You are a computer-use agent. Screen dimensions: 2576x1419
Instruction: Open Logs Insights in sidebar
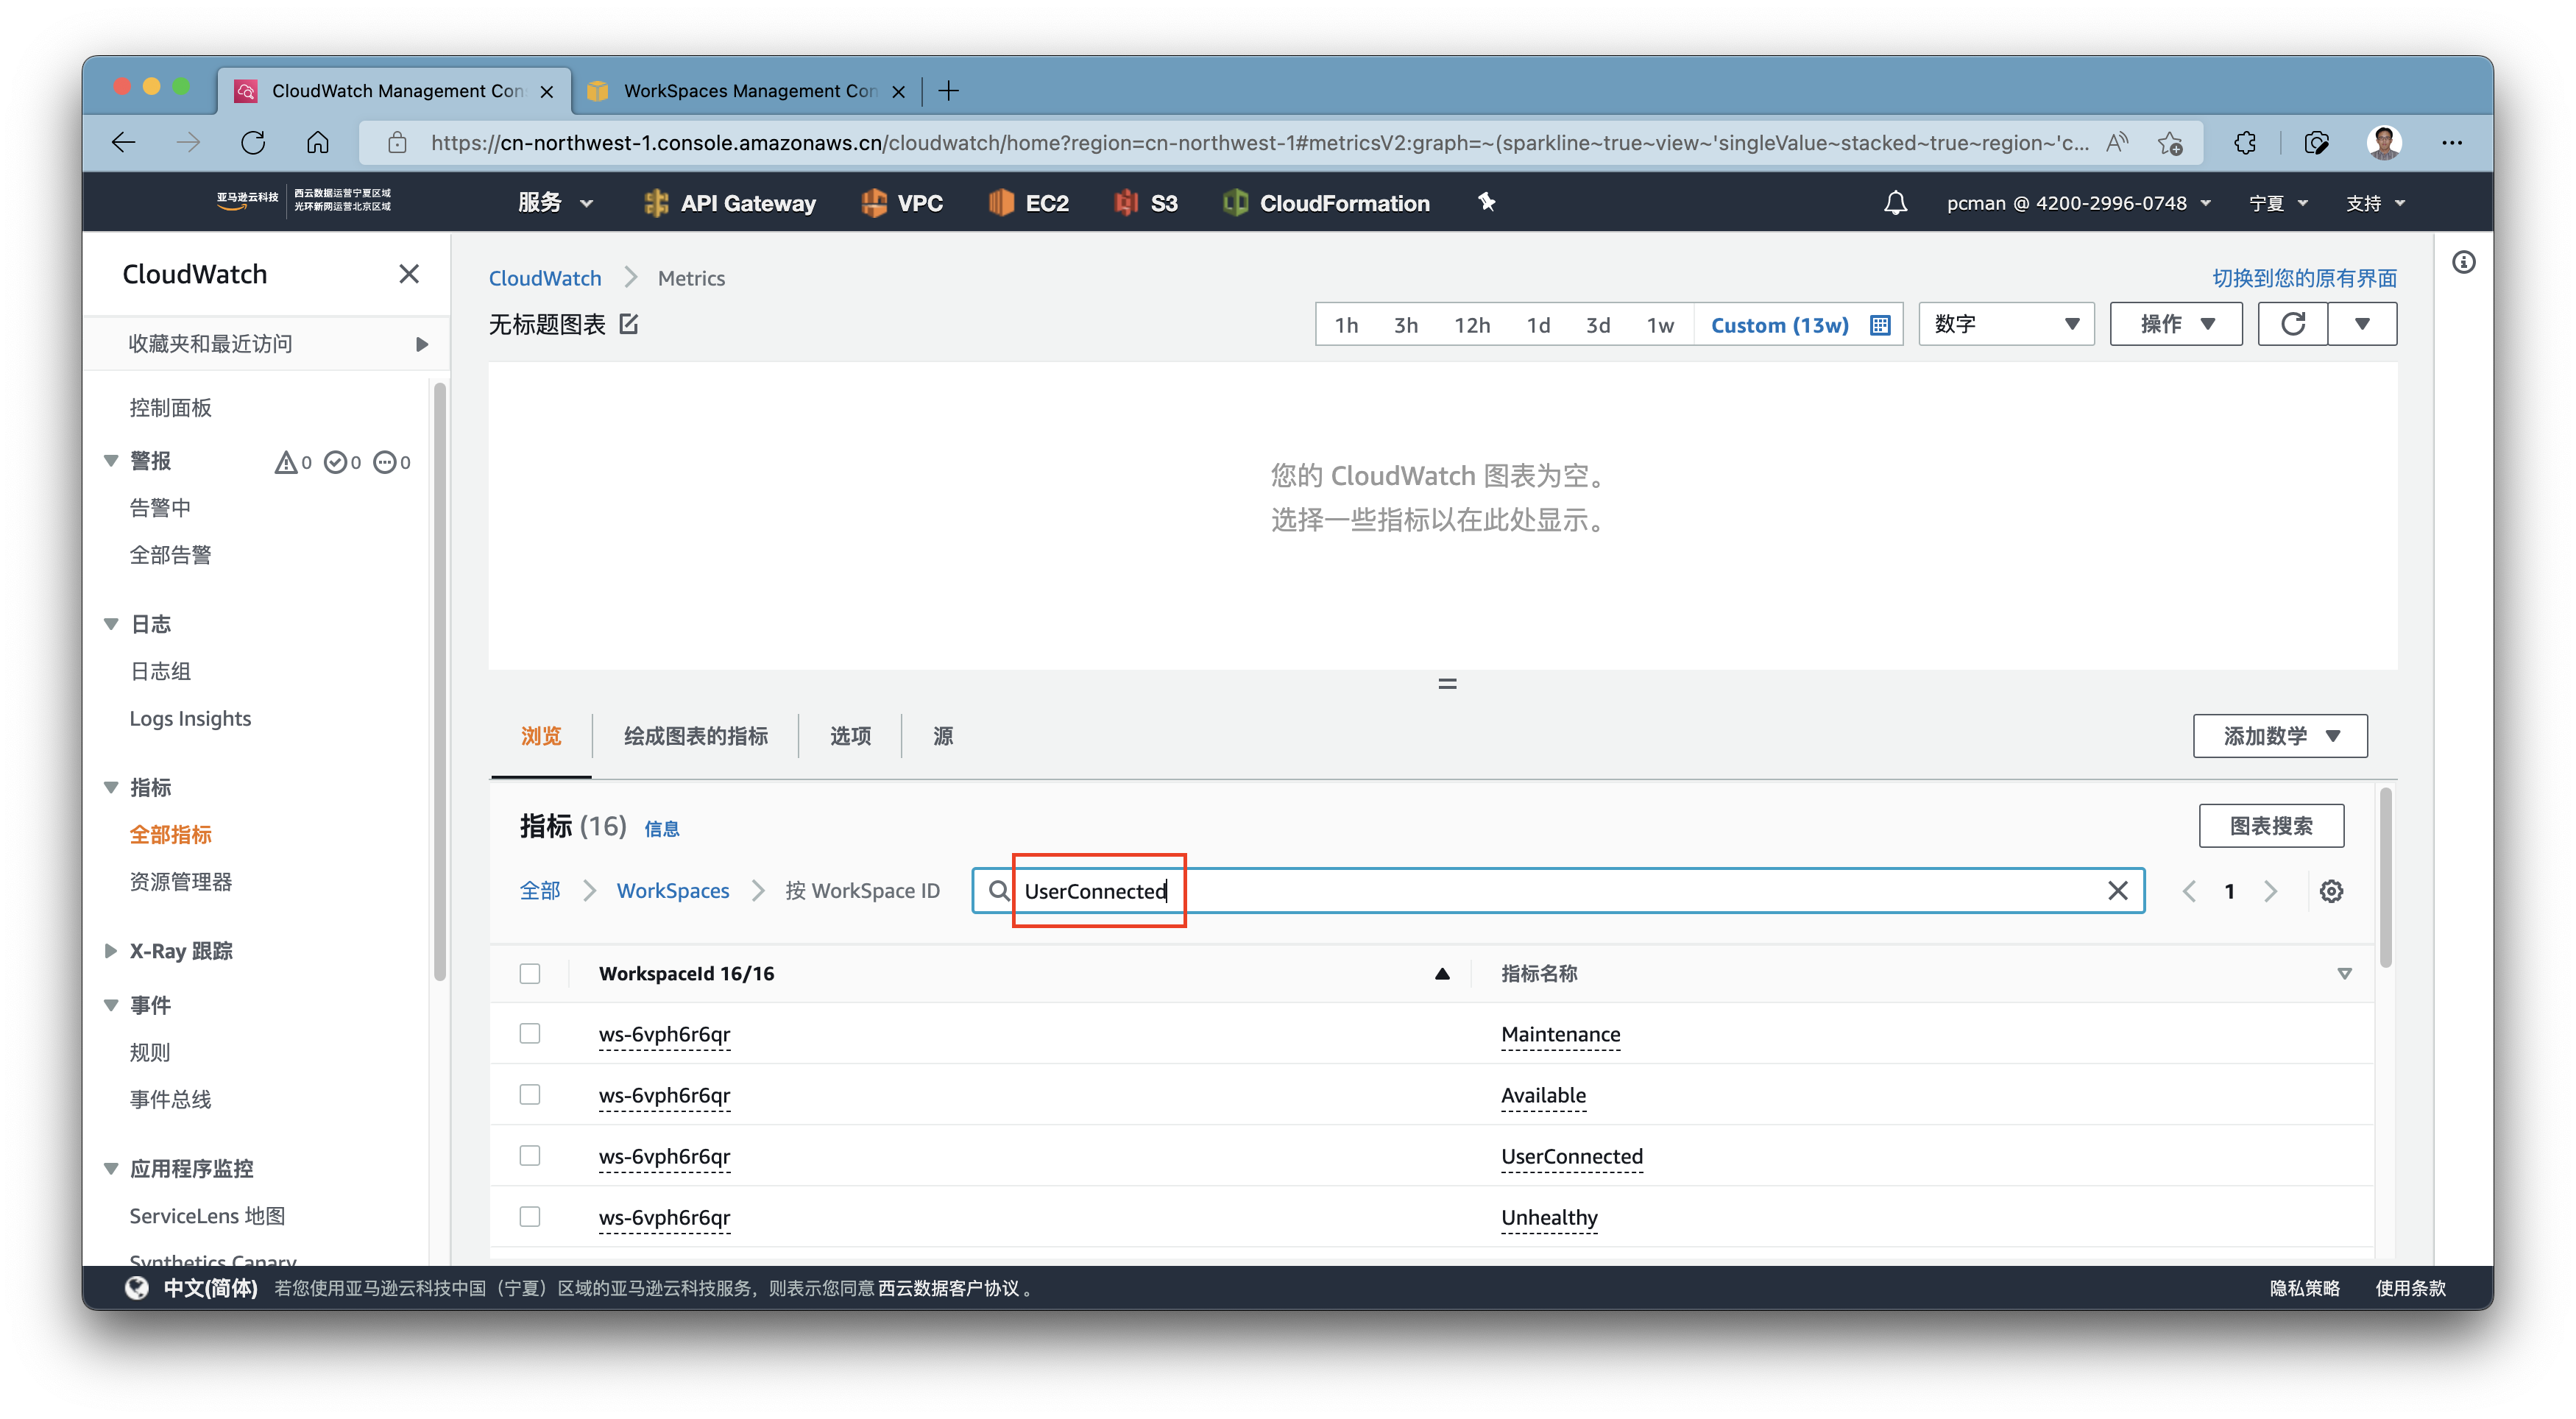190,719
